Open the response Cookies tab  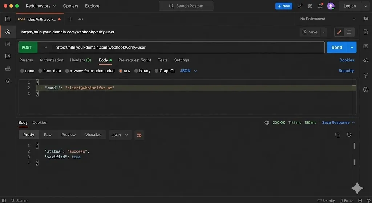pyautogui.click(x=40, y=123)
